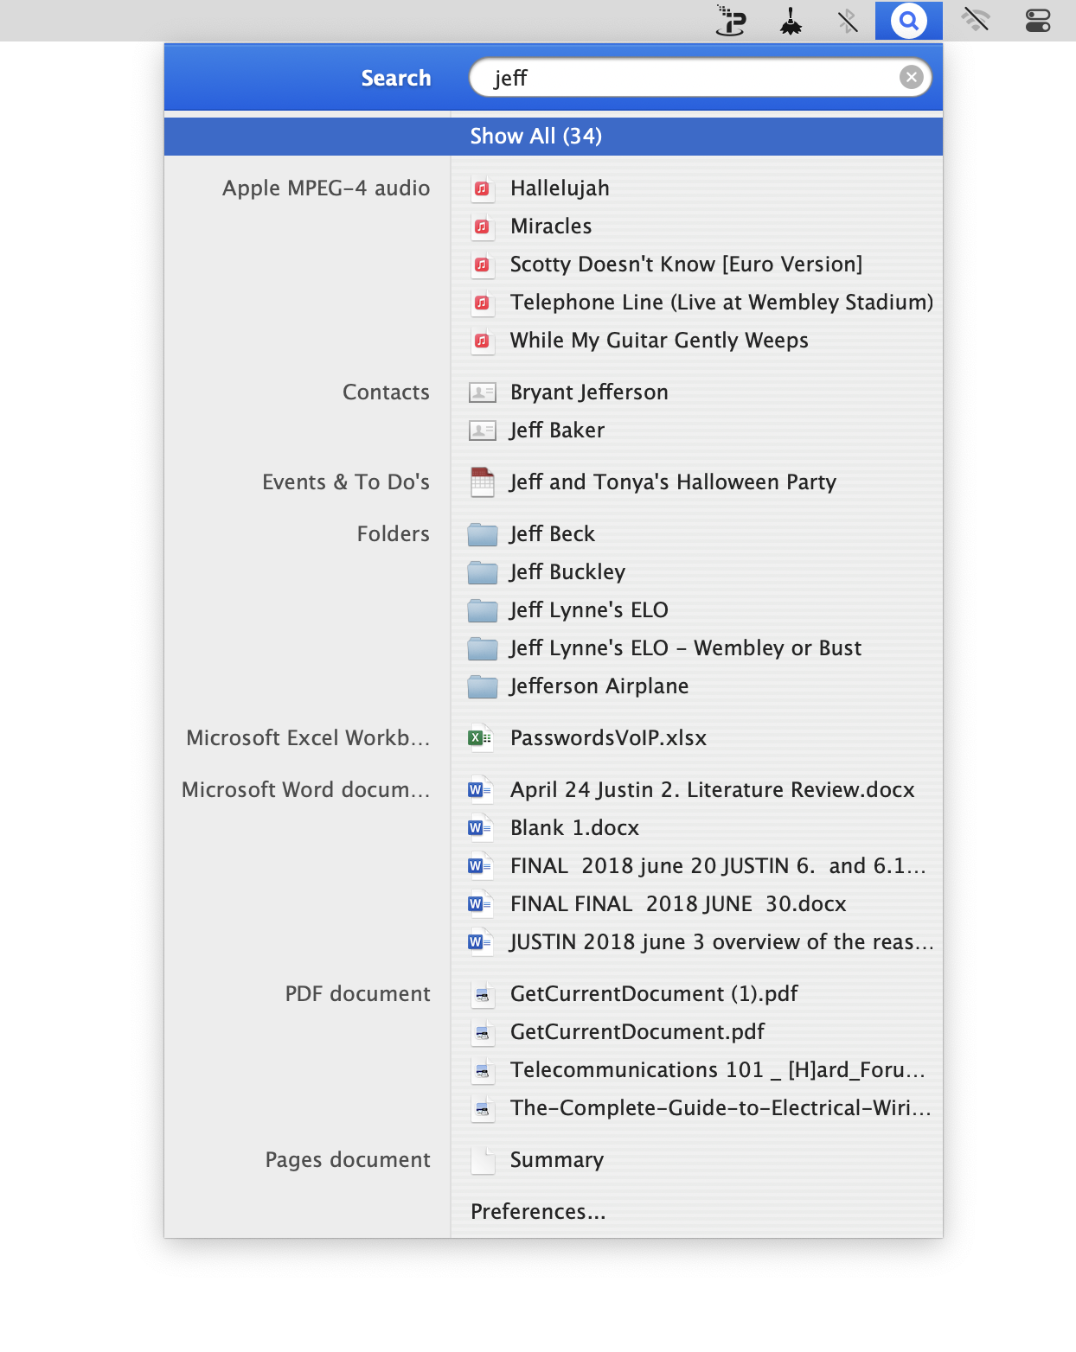Open the Summary Pages document

coord(557,1160)
